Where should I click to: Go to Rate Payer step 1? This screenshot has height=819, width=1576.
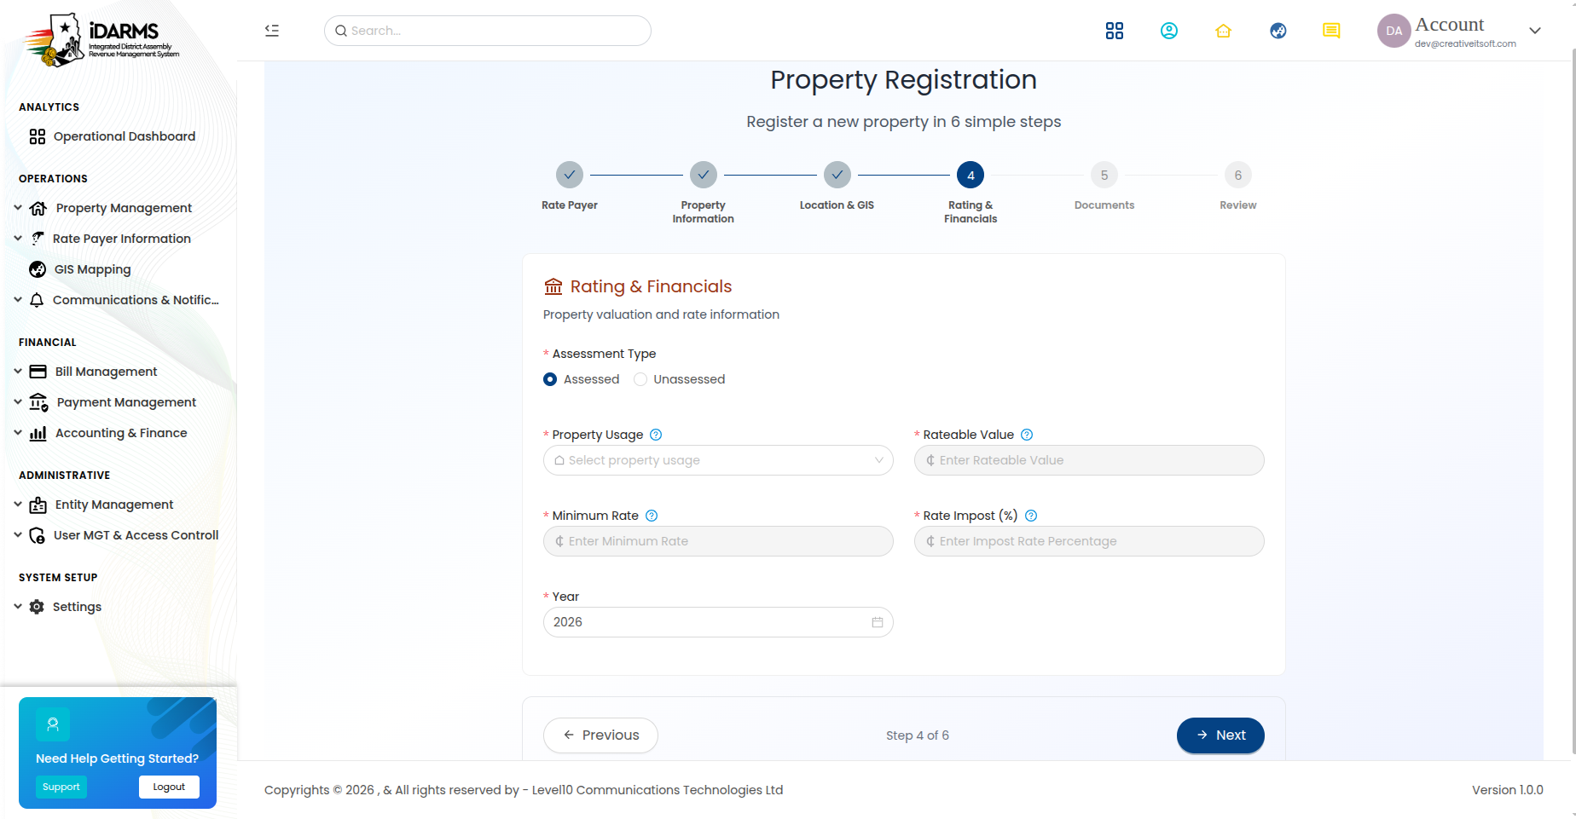point(570,175)
